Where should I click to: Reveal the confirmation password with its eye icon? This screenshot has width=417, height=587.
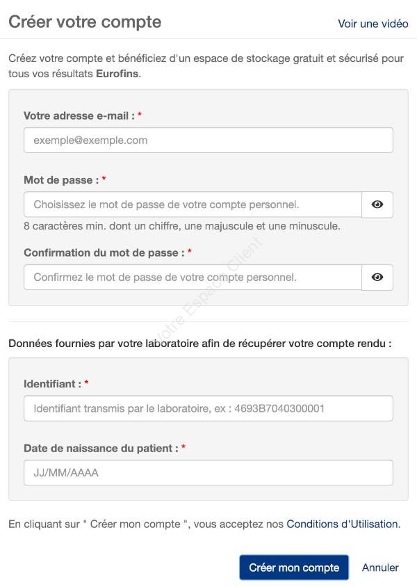click(x=377, y=277)
